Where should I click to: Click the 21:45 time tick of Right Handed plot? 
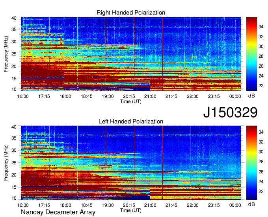coord(171,96)
